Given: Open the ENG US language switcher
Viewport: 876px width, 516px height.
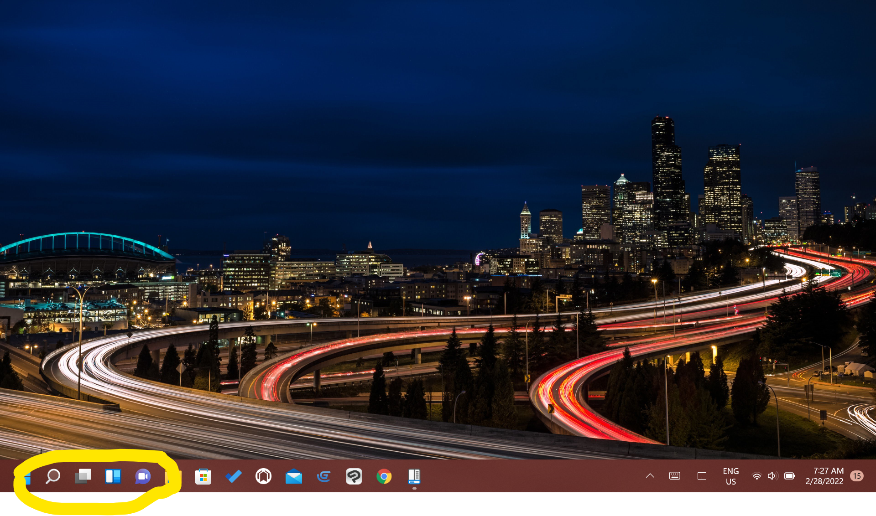Looking at the screenshot, I should [730, 476].
